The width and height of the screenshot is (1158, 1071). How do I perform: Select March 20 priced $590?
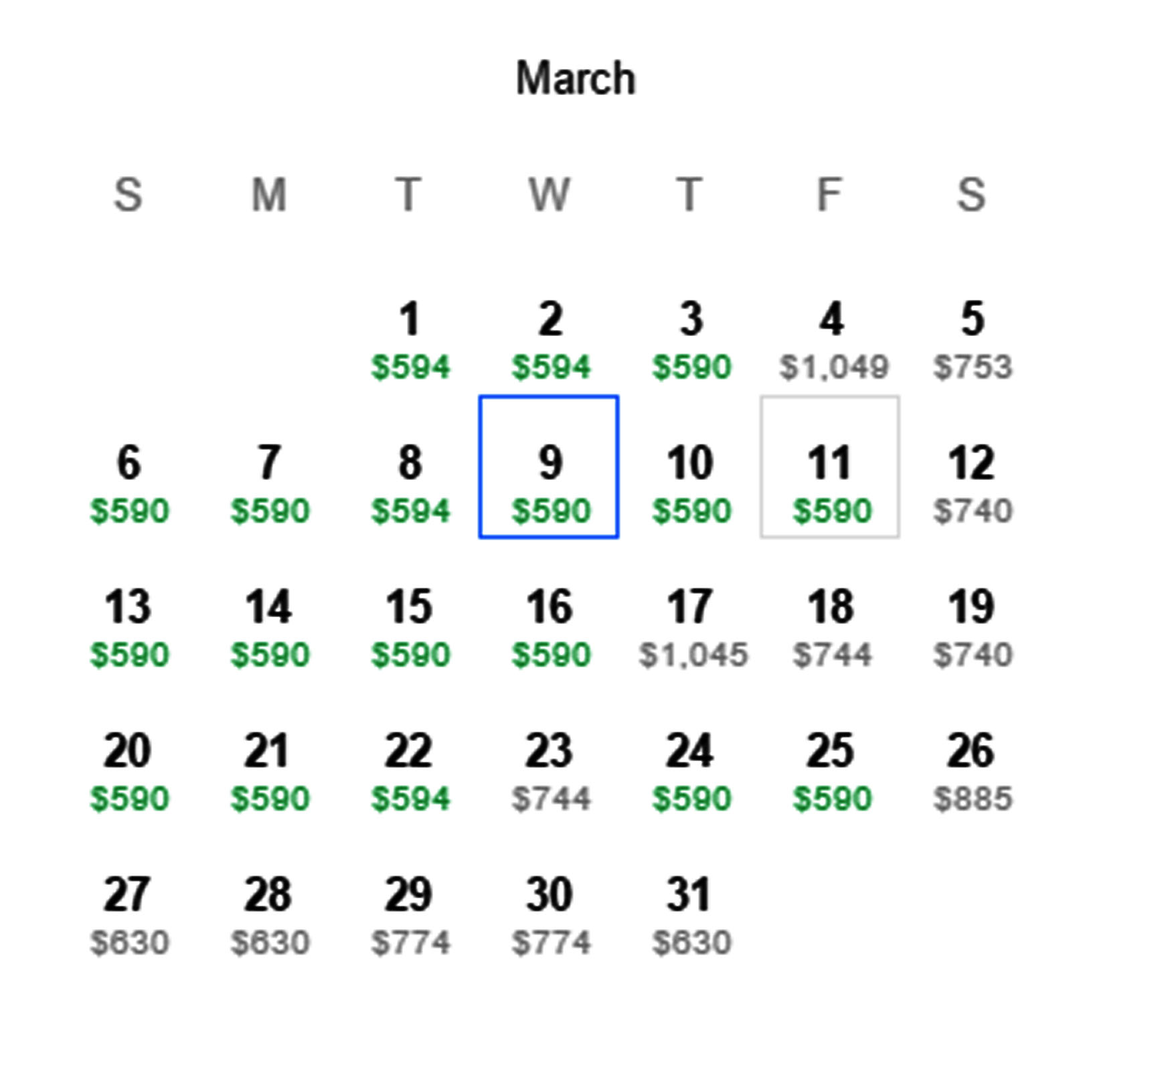[x=129, y=771]
